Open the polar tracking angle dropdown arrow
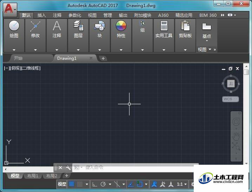This screenshot has width=252, height=192. [110, 184]
